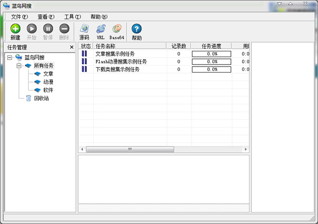This screenshot has height=224, width=318.
Task: Click the 文章 category icon in tree
Action: tap(38, 74)
